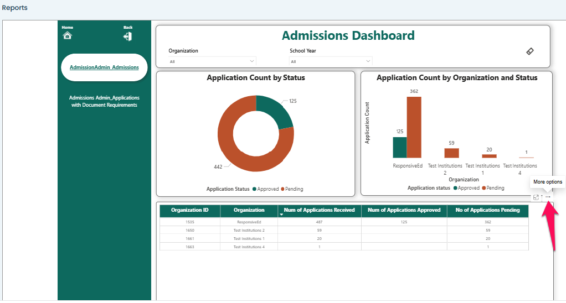Click the Home icon in sidebar
This screenshot has width=566, height=303.
tap(67, 35)
